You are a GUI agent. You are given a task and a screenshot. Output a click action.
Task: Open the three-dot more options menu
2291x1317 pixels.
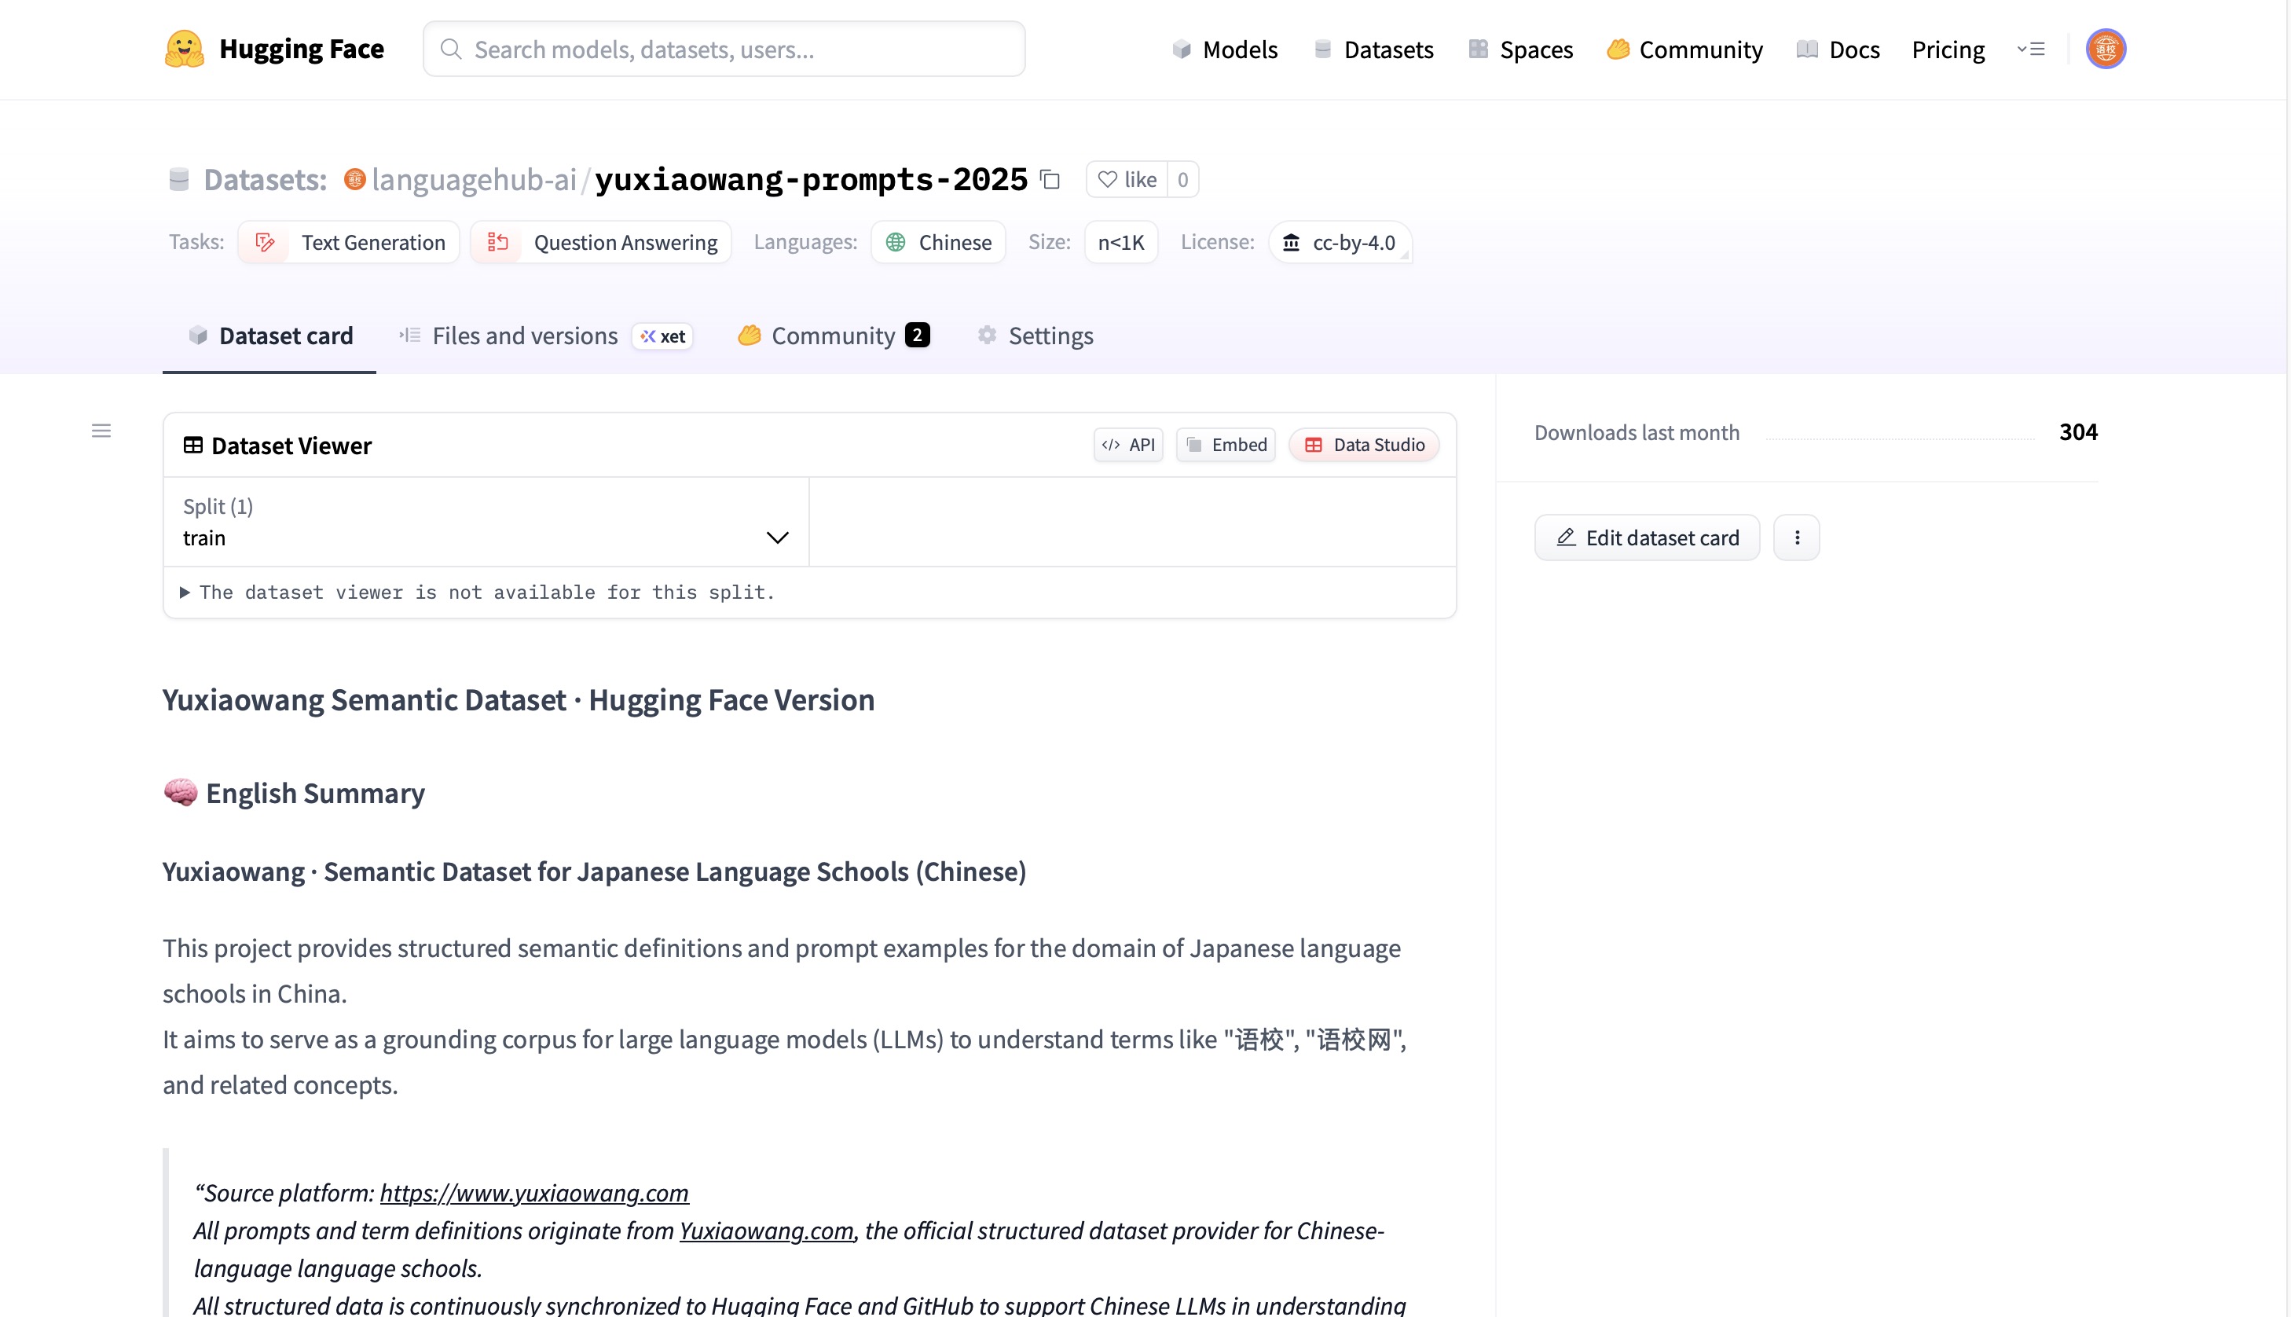click(x=1797, y=537)
